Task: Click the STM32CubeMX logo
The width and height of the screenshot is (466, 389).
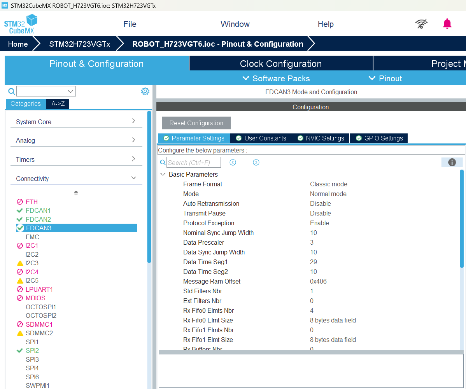Action: pos(21,24)
